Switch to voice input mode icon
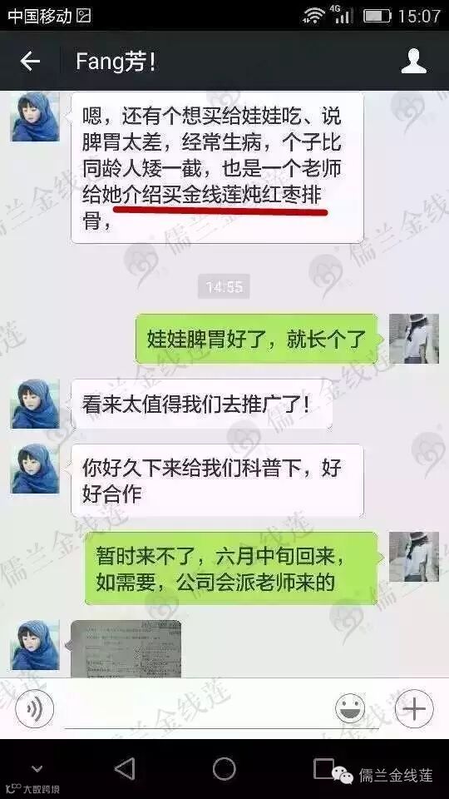449x799 pixels. (x=35, y=708)
